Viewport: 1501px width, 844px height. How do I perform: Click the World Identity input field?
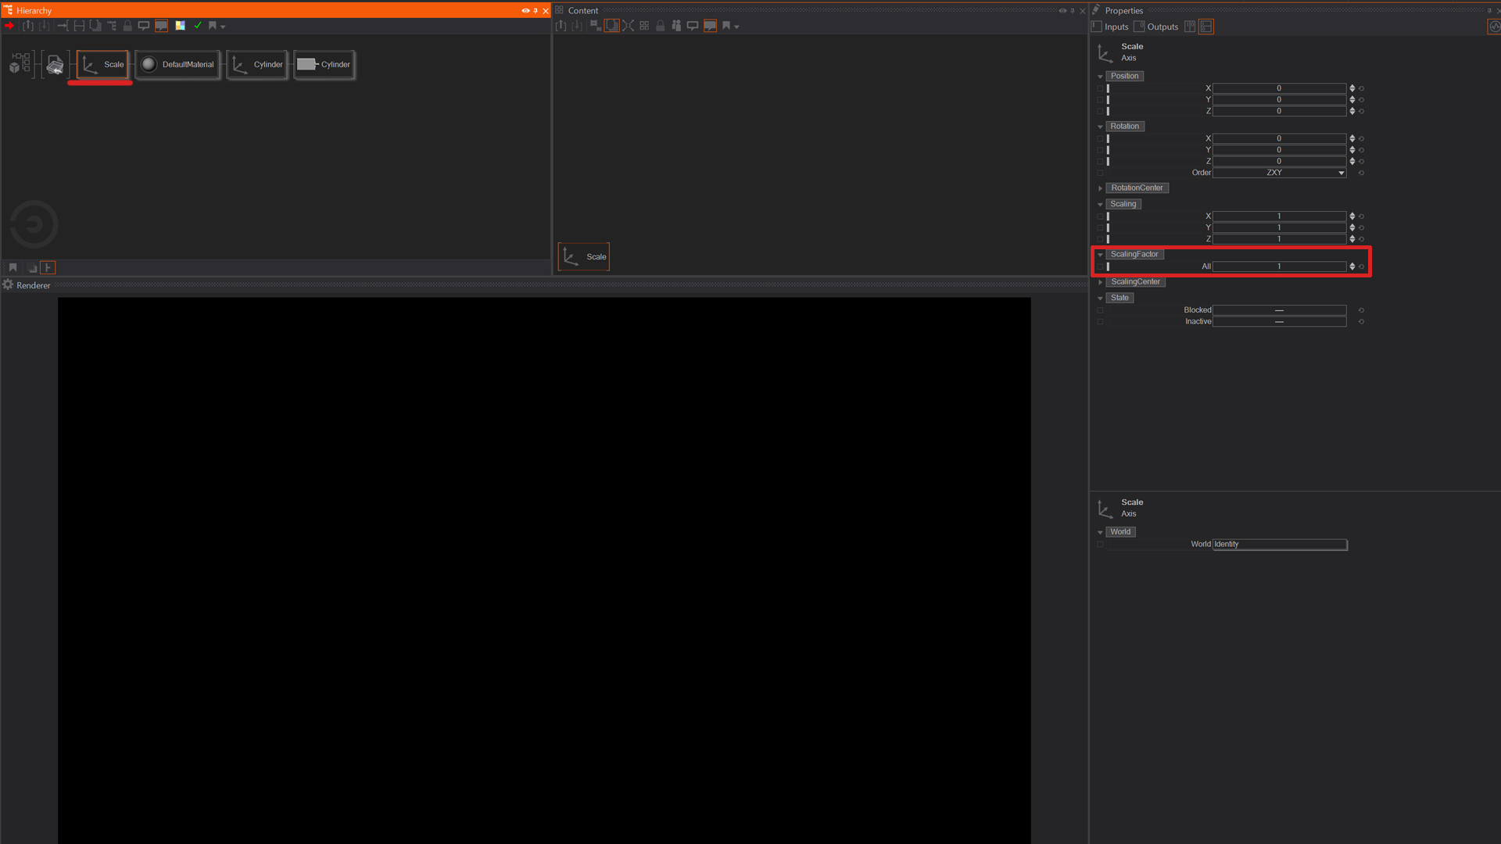click(x=1279, y=544)
